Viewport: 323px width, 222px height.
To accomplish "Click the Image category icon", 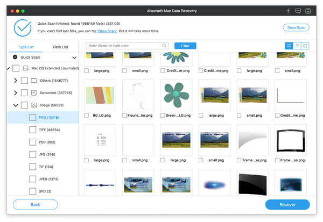I will tap(33, 105).
